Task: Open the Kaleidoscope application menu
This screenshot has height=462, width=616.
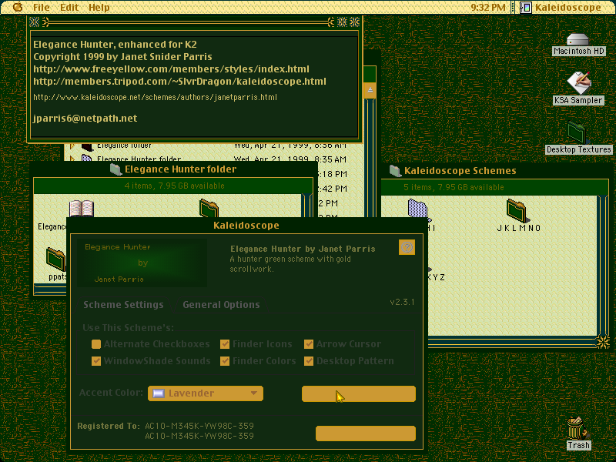Action: click(561, 7)
